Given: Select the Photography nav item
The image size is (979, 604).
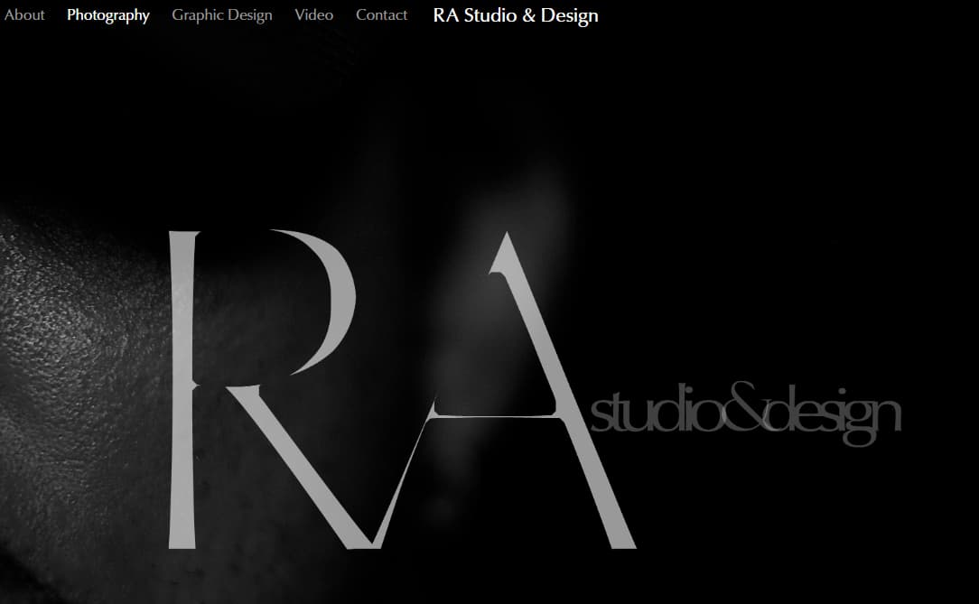Looking at the screenshot, I should (108, 15).
